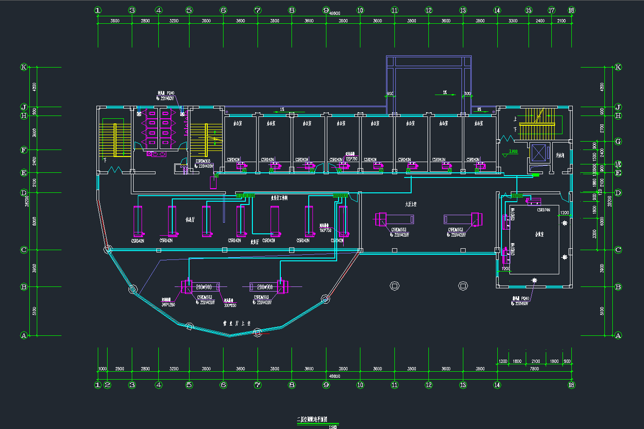
Task: Click the 会议室 room label
Action: 539,235
